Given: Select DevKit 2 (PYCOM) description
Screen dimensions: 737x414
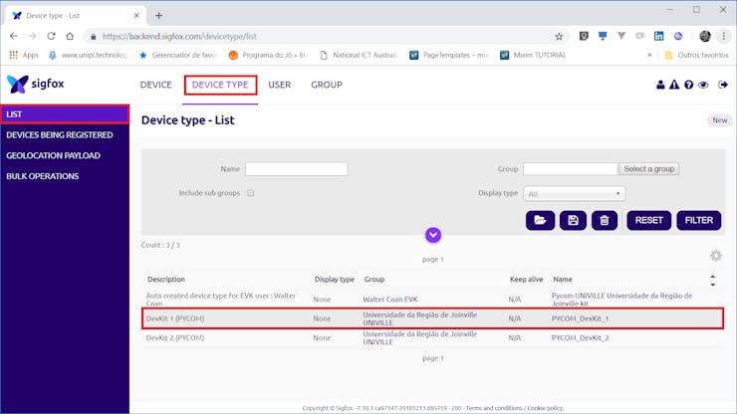Looking at the screenshot, I should click(175, 338).
